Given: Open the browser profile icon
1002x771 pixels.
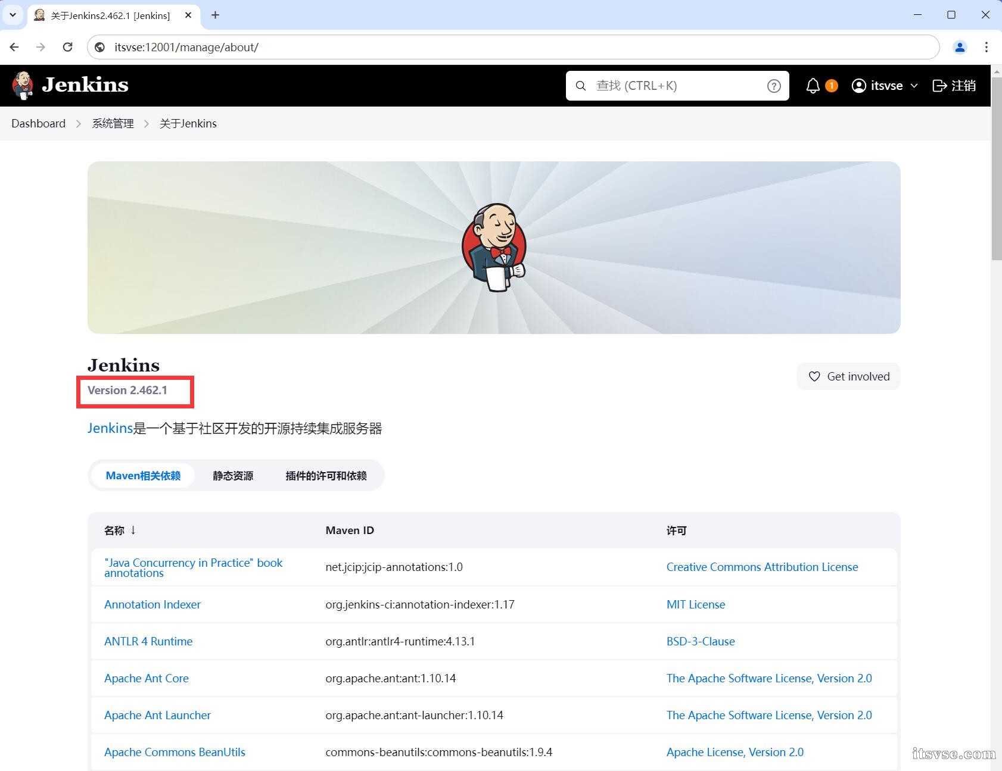Looking at the screenshot, I should point(960,47).
